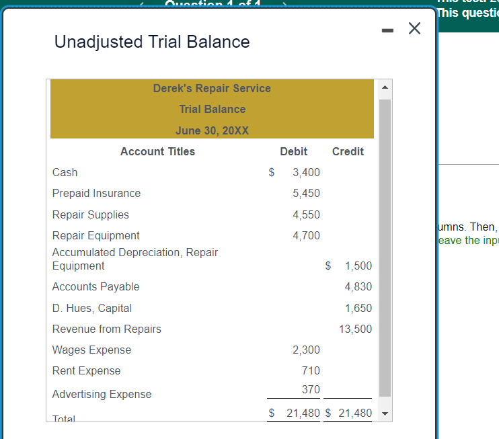Click the Accounts Payable credit 4,830
The height and width of the screenshot is (439, 499).
pos(358,287)
